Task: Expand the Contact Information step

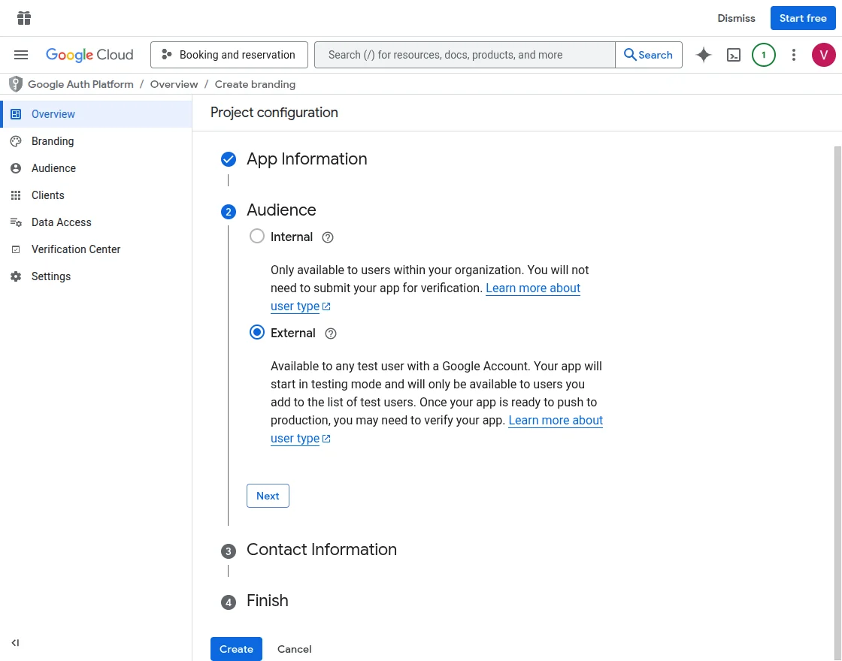Action: [321, 550]
